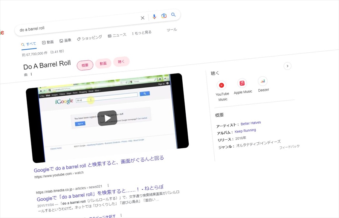Switch to the 動画 videos tab

[x=48, y=42]
